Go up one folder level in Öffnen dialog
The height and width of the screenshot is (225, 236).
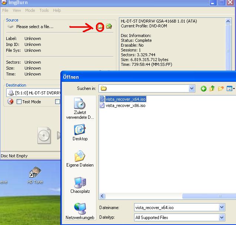212,88
